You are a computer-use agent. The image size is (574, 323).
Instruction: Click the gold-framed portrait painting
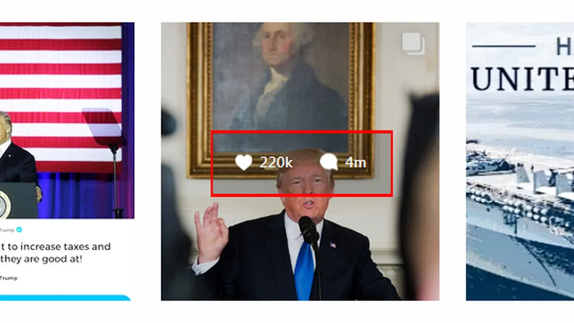pyautogui.click(x=281, y=99)
